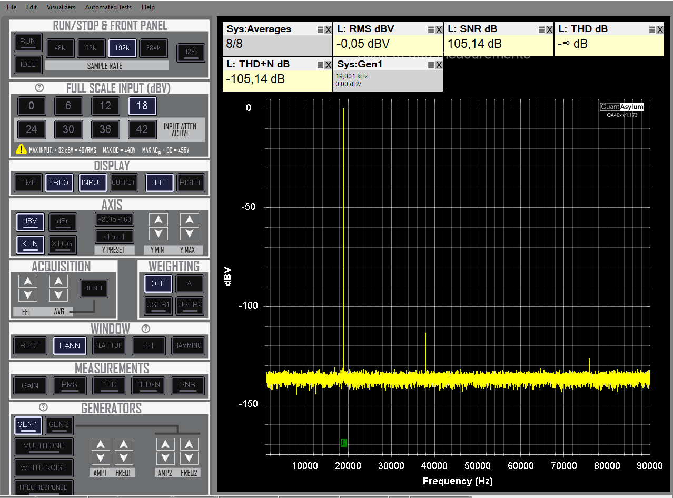Click the help icon beside Full Scale Input
This screenshot has width=673, height=498.
tap(39, 88)
